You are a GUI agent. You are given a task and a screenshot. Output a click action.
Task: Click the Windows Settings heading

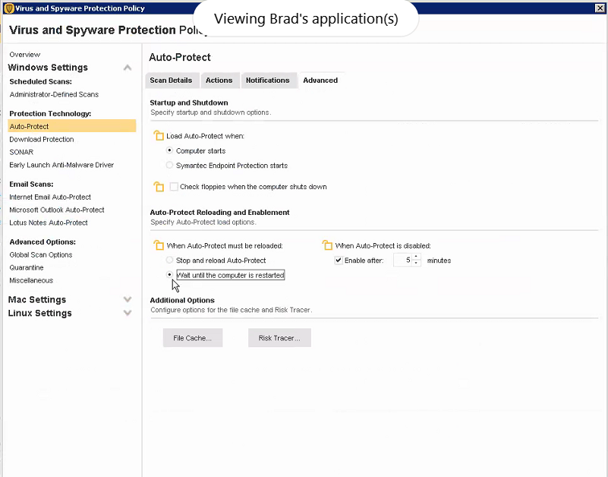tap(48, 68)
